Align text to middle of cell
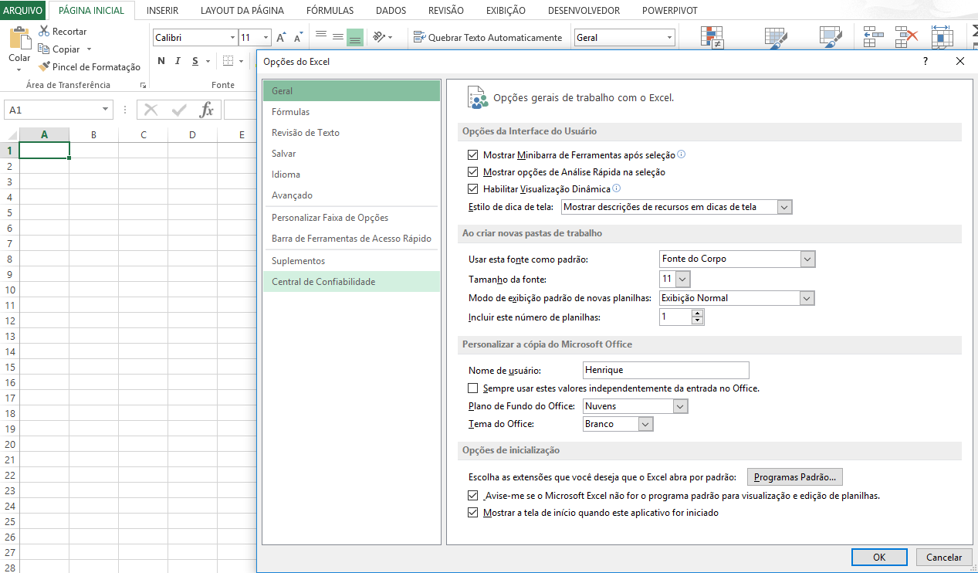This screenshot has height=573, width=978. pos(338,37)
